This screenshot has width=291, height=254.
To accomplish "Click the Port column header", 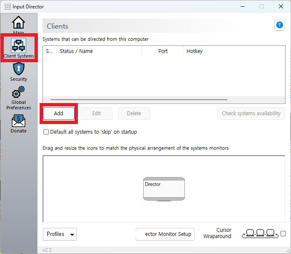I will coord(163,51).
